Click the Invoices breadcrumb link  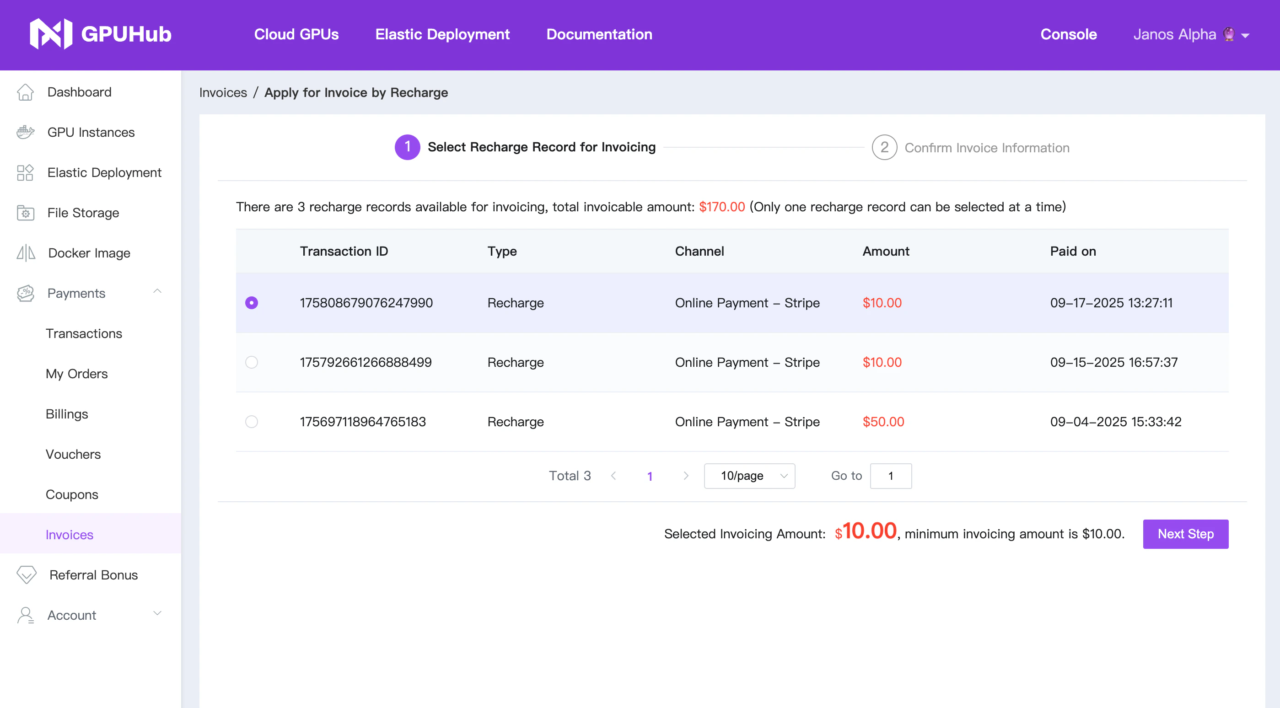pyautogui.click(x=223, y=92)
